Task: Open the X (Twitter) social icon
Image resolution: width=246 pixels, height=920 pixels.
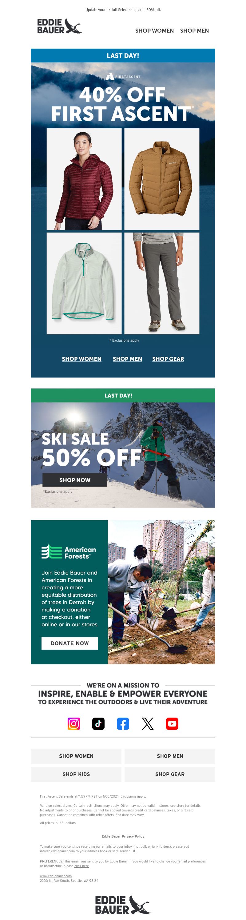Action: tap(148, 723)
